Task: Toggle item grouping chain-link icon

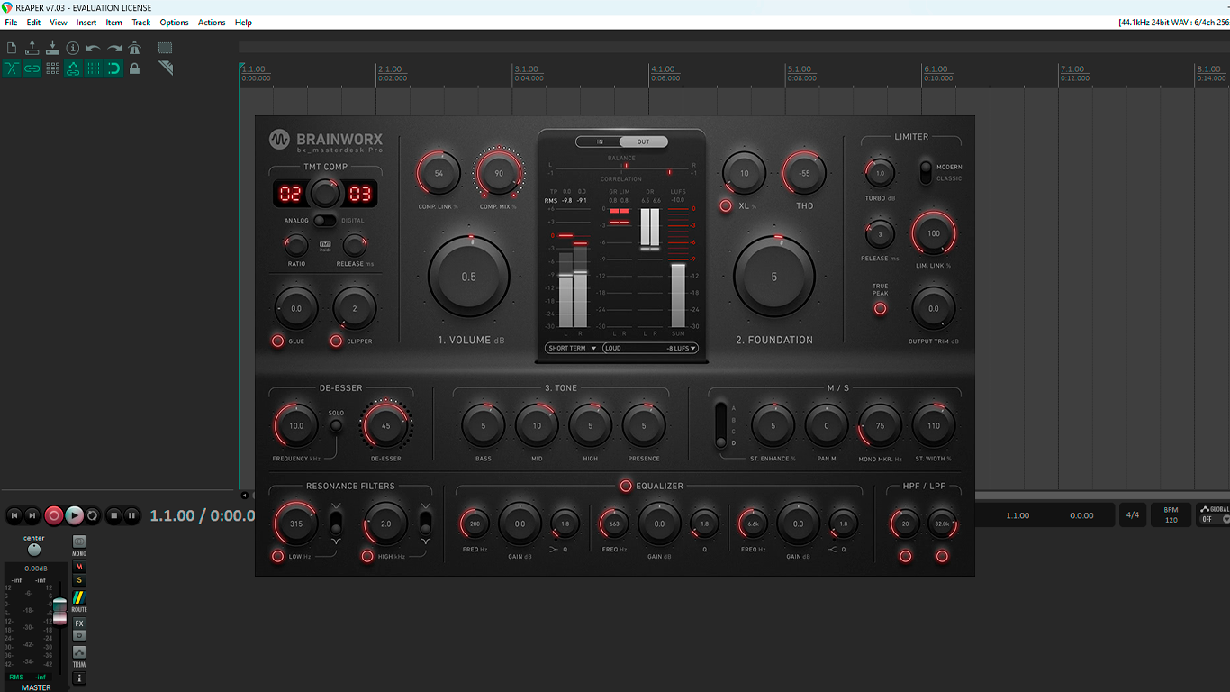Action: tap(32, 68)
